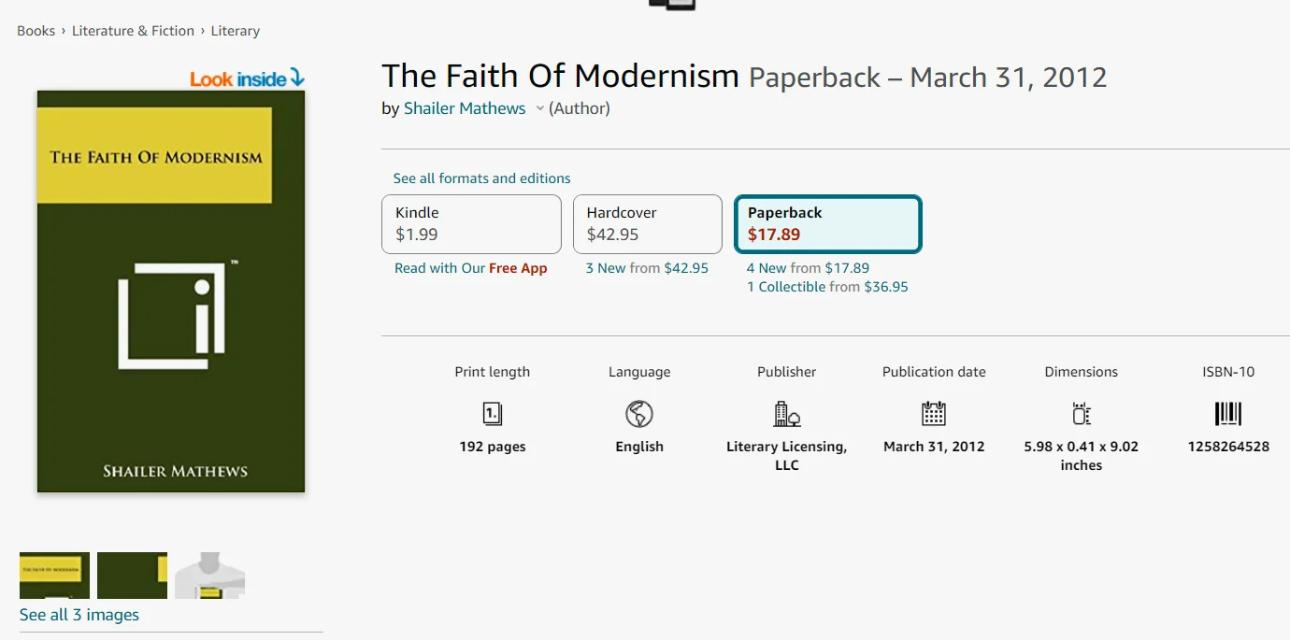Click the Print length pages icon
1290x640 pixels.
(x=493, y=414)
